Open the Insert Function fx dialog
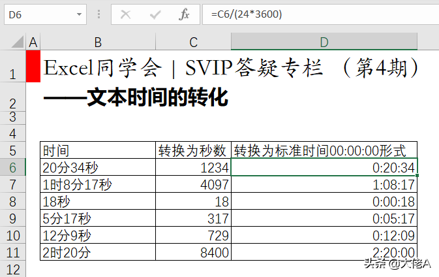This screenshot has width=439, height=277. pos(184,14)
